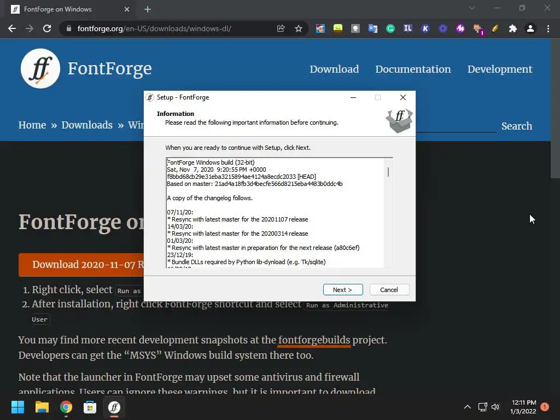Click the pencil extension icon in toolbar
Screen dimensions: 560x420
pos(495,28)
